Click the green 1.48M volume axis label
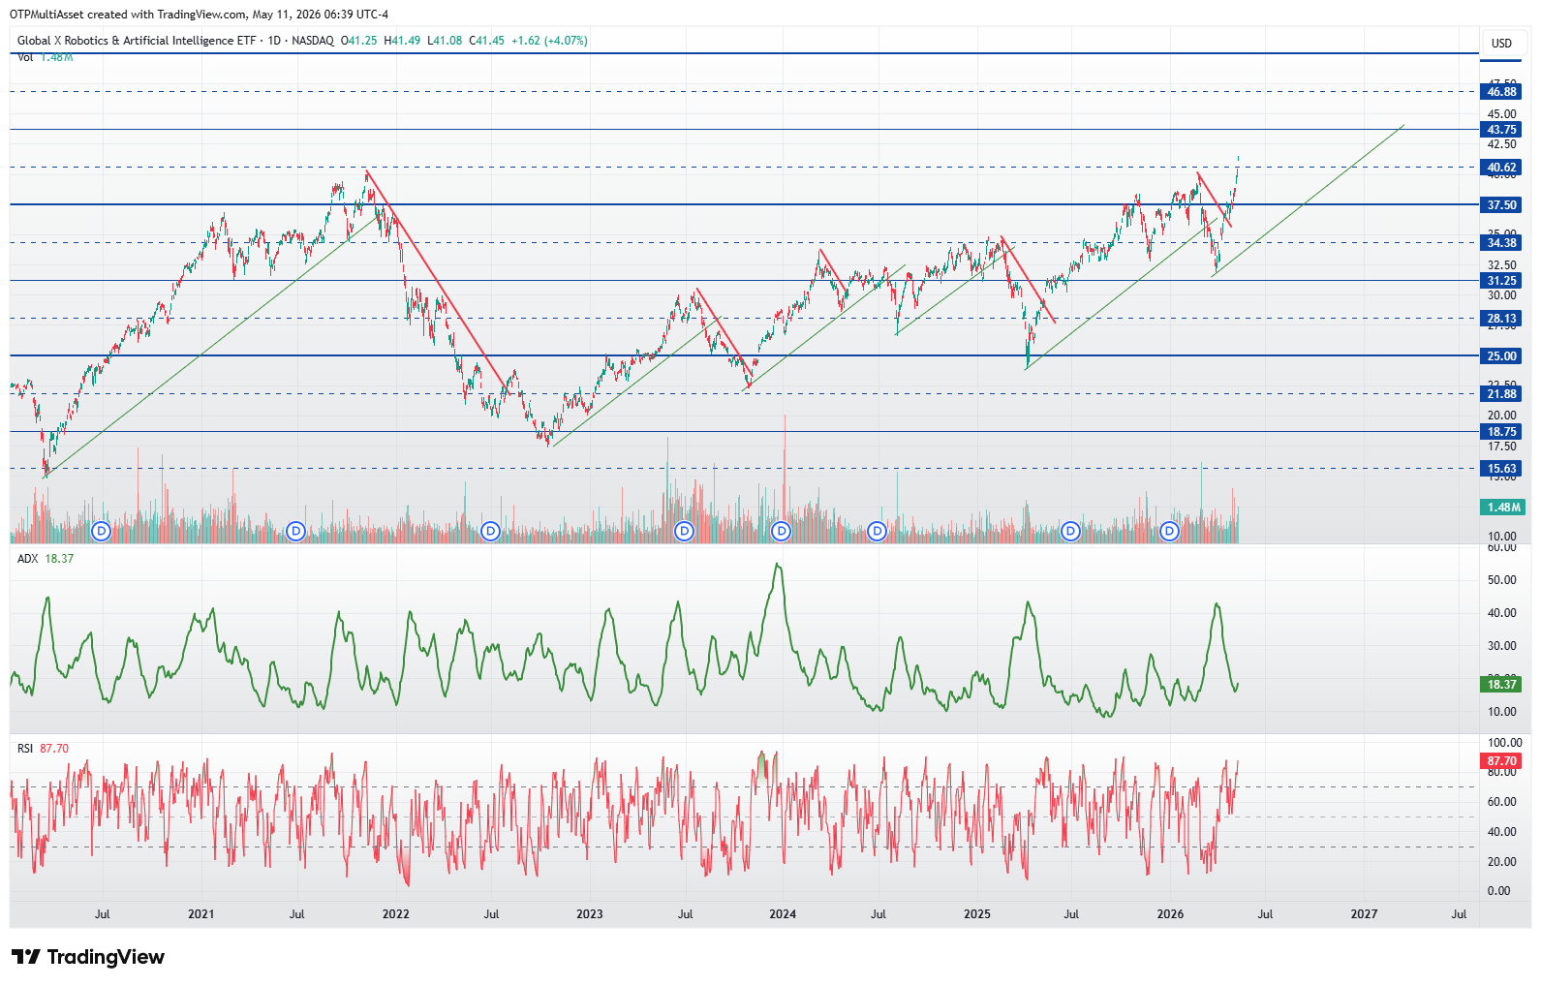Image resolution: width=1541 pixels, height=986 pixels. click(x=1503, y=508)
